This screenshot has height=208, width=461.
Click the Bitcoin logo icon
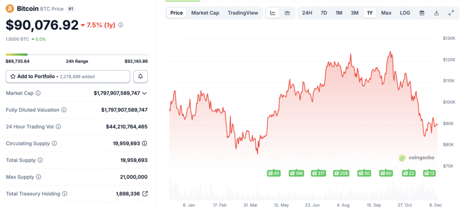[x=10, y=9]
